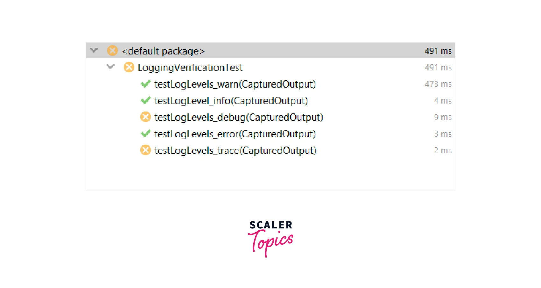Click the 491 ms duration on default package row
This screenshot has width=541, height=288.
[438, 51]
